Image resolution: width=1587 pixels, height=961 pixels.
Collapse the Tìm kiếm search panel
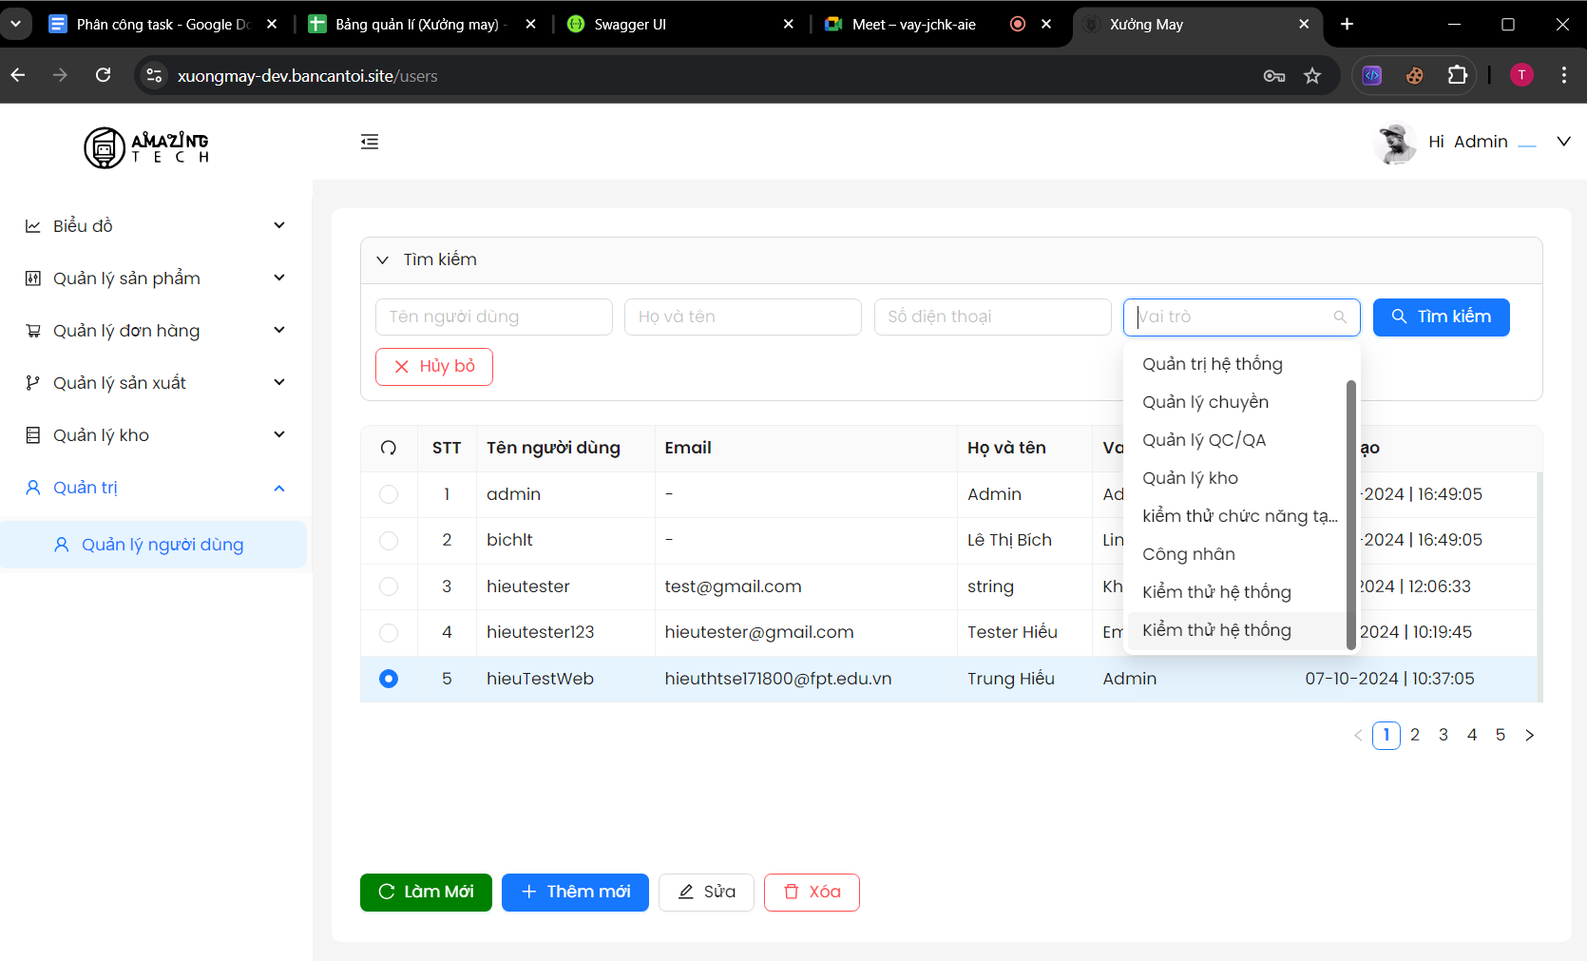click(x=383, y=259)
